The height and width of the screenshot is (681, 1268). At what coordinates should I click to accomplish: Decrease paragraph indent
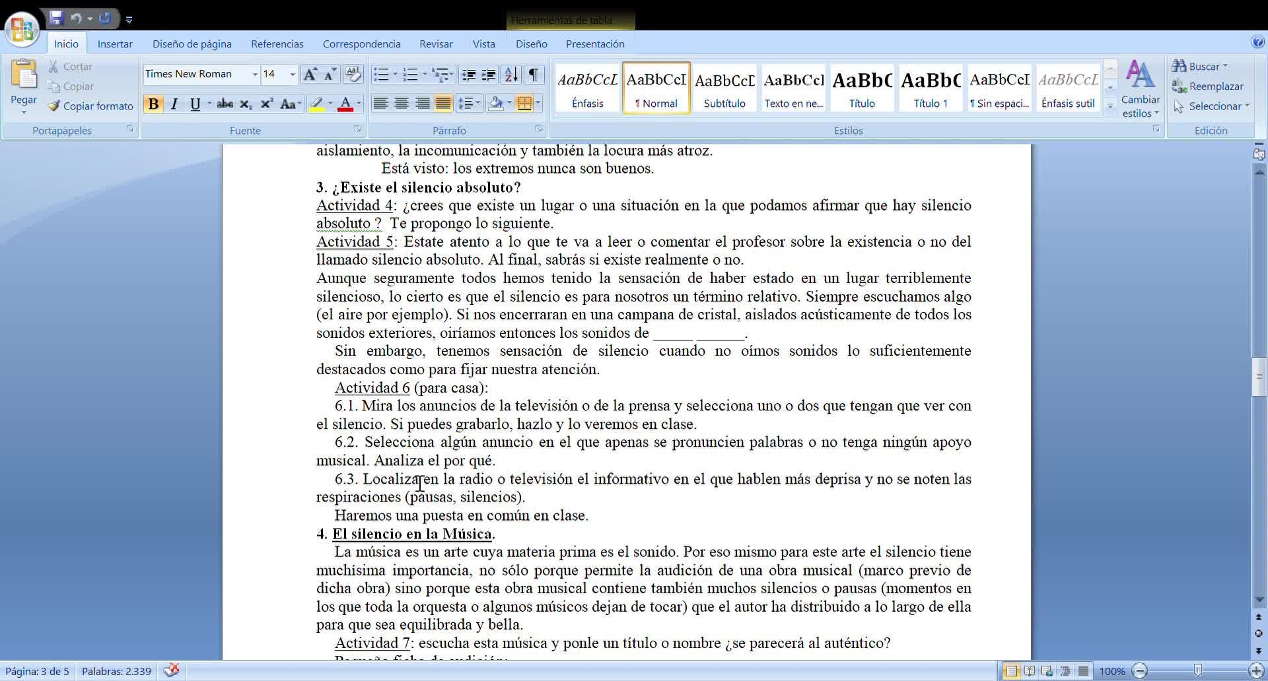click(x=469, y=74)
